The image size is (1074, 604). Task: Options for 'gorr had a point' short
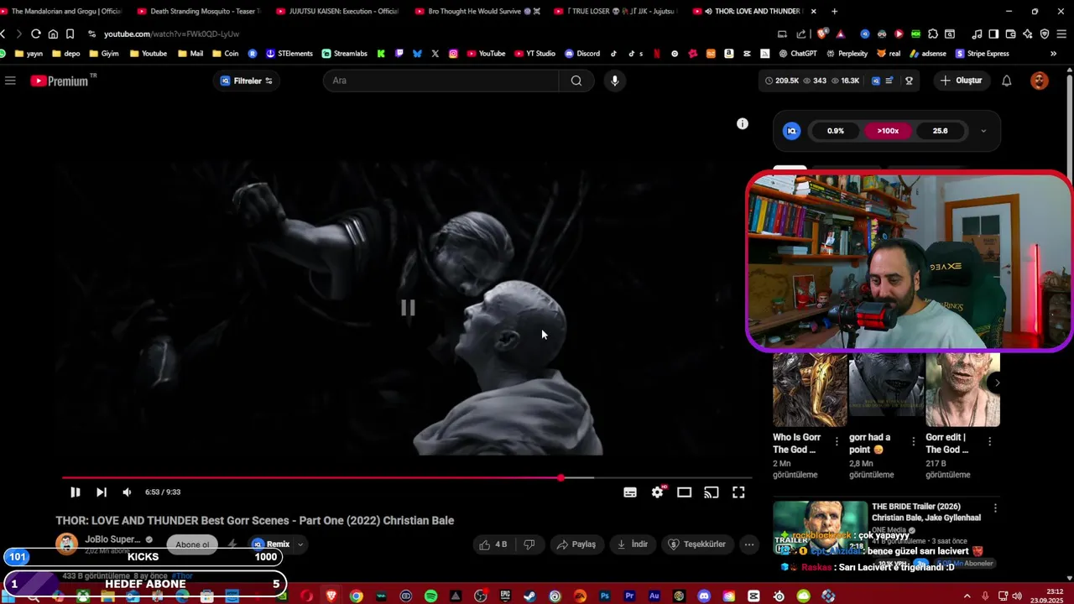(x=913, y=441)
